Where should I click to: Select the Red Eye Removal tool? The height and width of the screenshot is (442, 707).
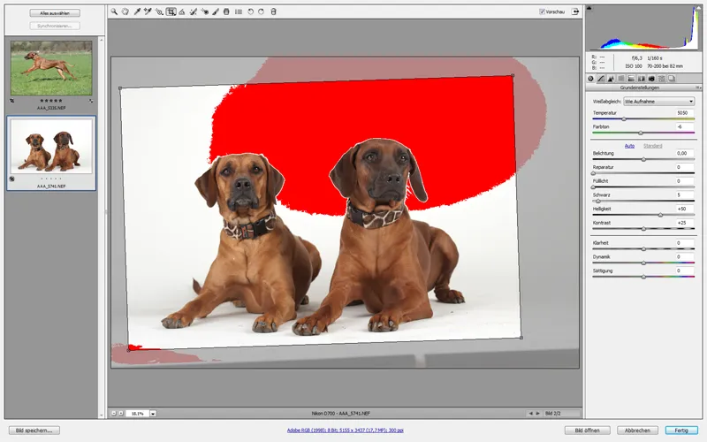tap(204, 11)
